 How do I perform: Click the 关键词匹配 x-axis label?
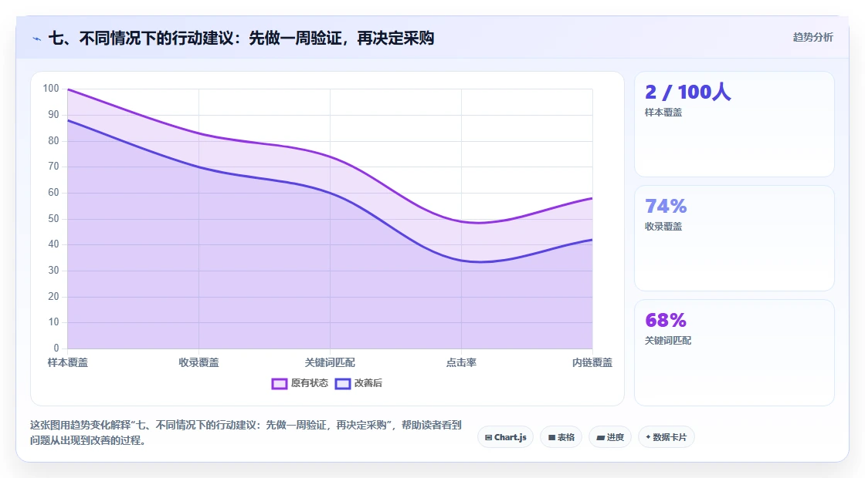330,362
